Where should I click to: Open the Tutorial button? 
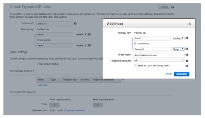(164, 7)
